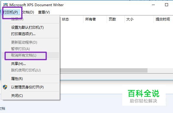Open the 打印机(P) menu
The image size is (173, 113).
(x=11, y=12)
